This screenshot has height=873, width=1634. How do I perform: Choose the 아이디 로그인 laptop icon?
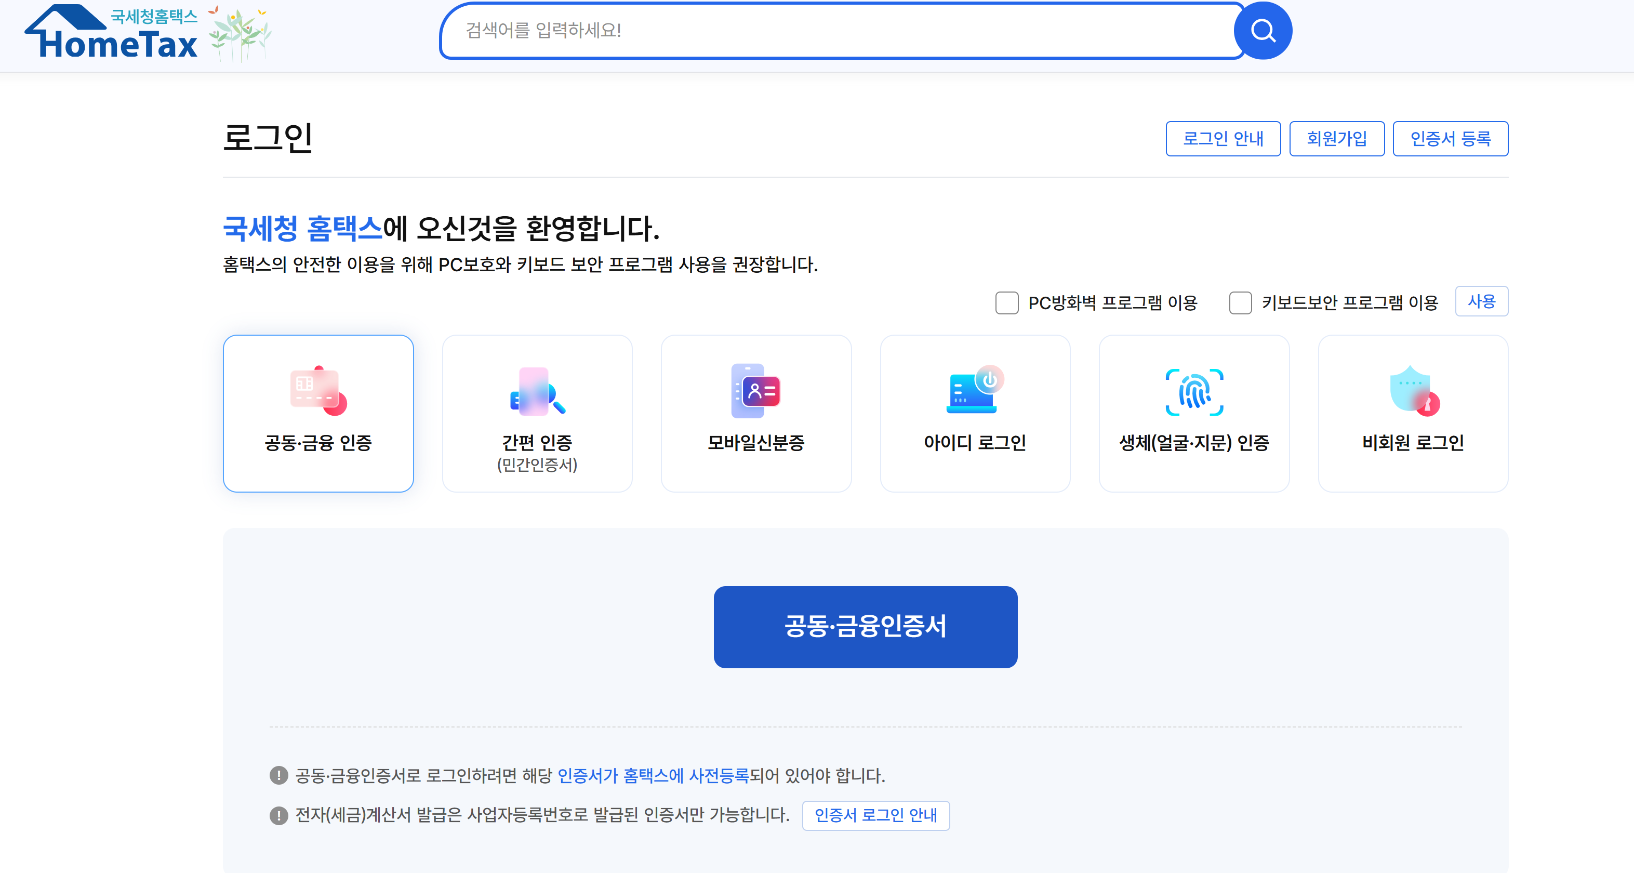click(x=974, y=390)
